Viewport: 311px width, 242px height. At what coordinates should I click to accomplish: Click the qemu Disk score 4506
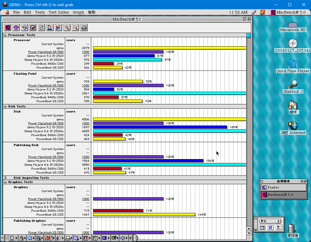tap(85, 119)
